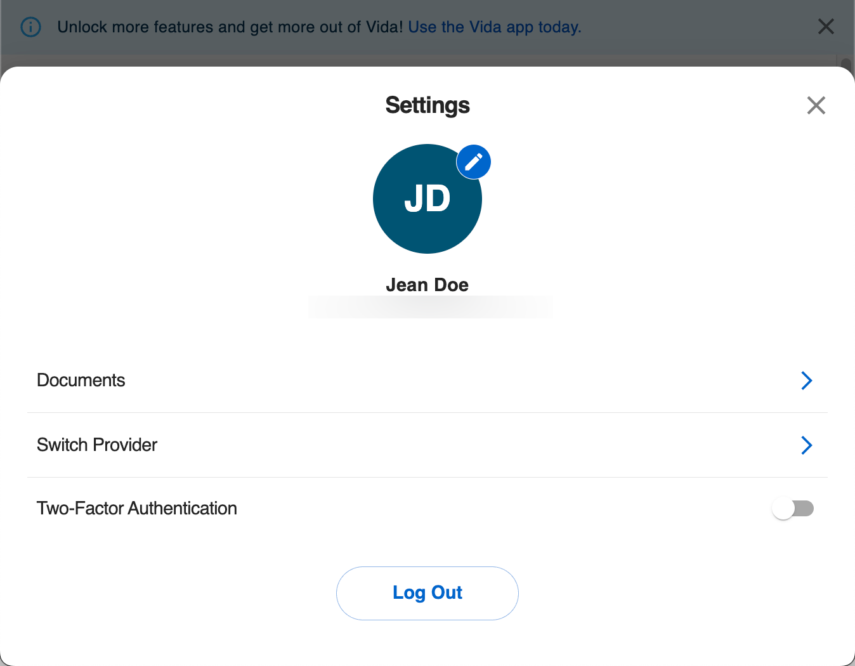Dismiss the Vida app banner with its X
The width and height of the screenshot is (855, 666).
[x=826, y=27]
